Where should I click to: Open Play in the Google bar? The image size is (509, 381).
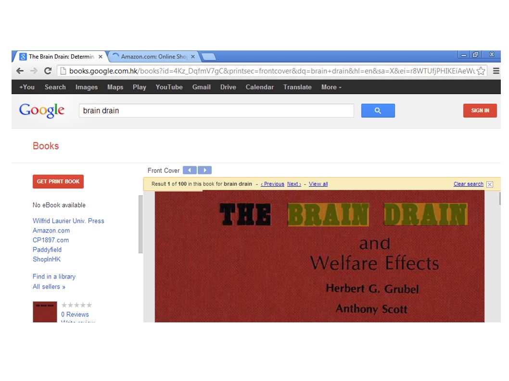[x=139, y=87]
